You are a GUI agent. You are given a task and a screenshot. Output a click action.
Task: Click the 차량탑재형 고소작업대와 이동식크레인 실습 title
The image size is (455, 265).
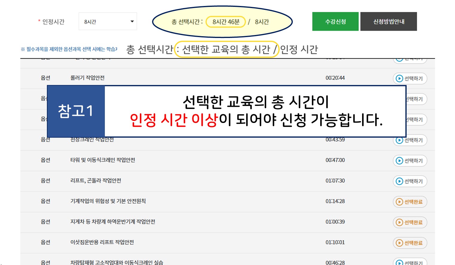tap(117, 262)
